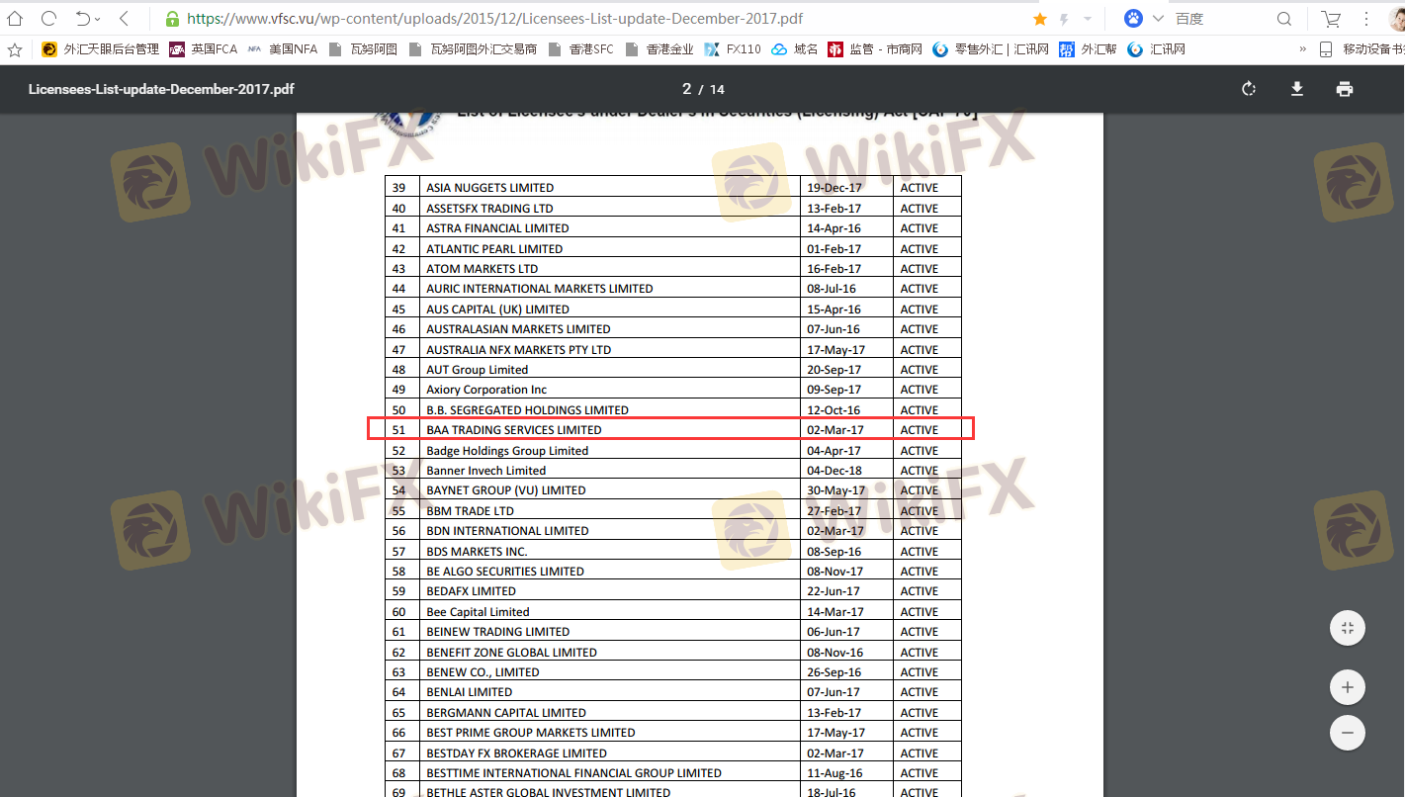Image resolution: width=1405 pixels, height=797 pixels.
Task: Zoom in using the plus button
Action: tap(1347, 686)
